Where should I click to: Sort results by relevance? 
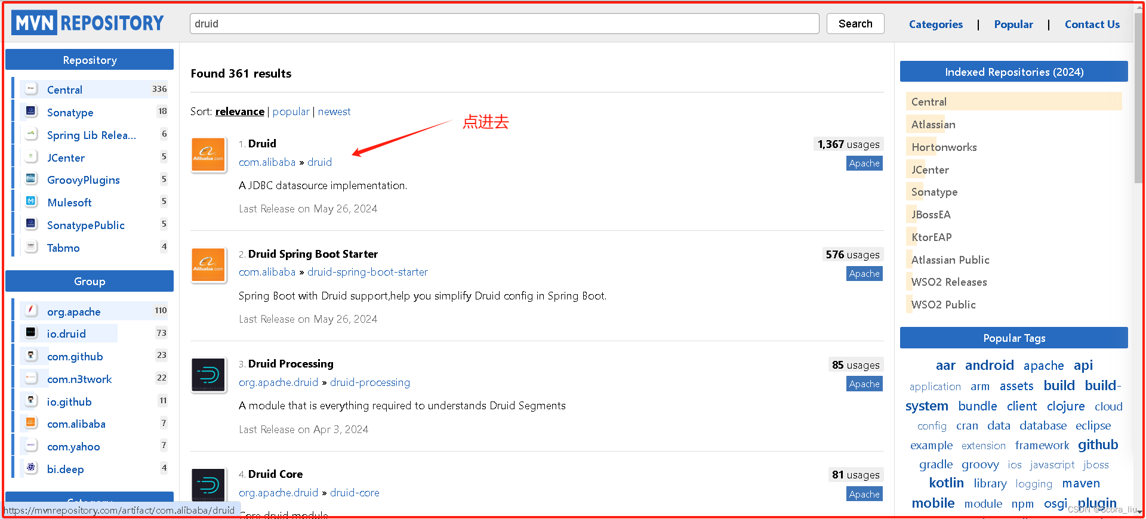click(240, 112)
